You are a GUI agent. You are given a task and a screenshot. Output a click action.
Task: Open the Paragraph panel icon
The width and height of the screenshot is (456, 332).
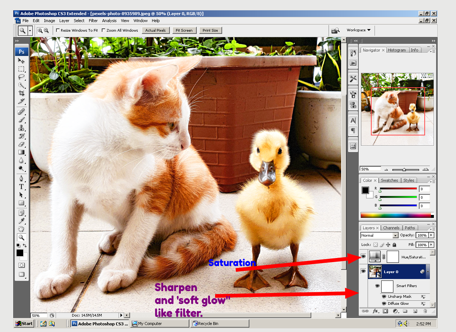point(353,130)
